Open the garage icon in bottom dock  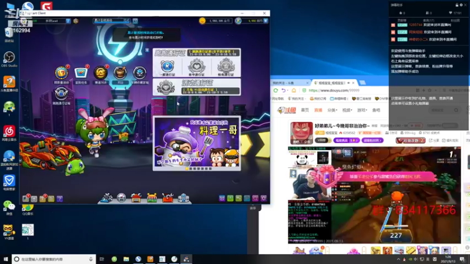tap(136, 198)
